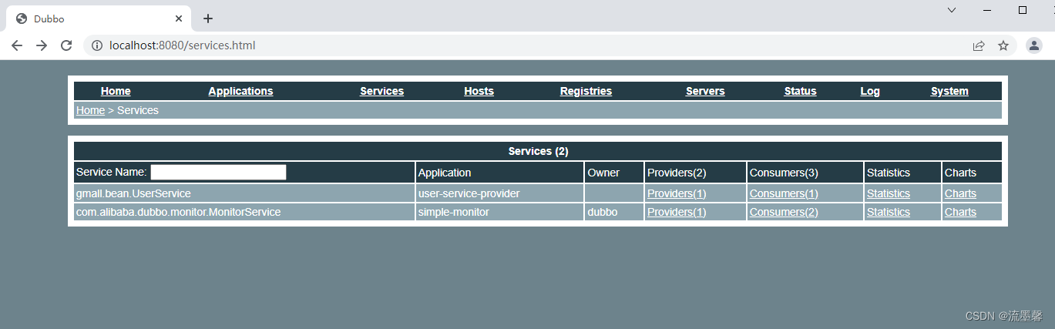Viewport: 1055px width, 329px height.
Task: Click the Providers(2) column header
Action: [x=695, y=173]
